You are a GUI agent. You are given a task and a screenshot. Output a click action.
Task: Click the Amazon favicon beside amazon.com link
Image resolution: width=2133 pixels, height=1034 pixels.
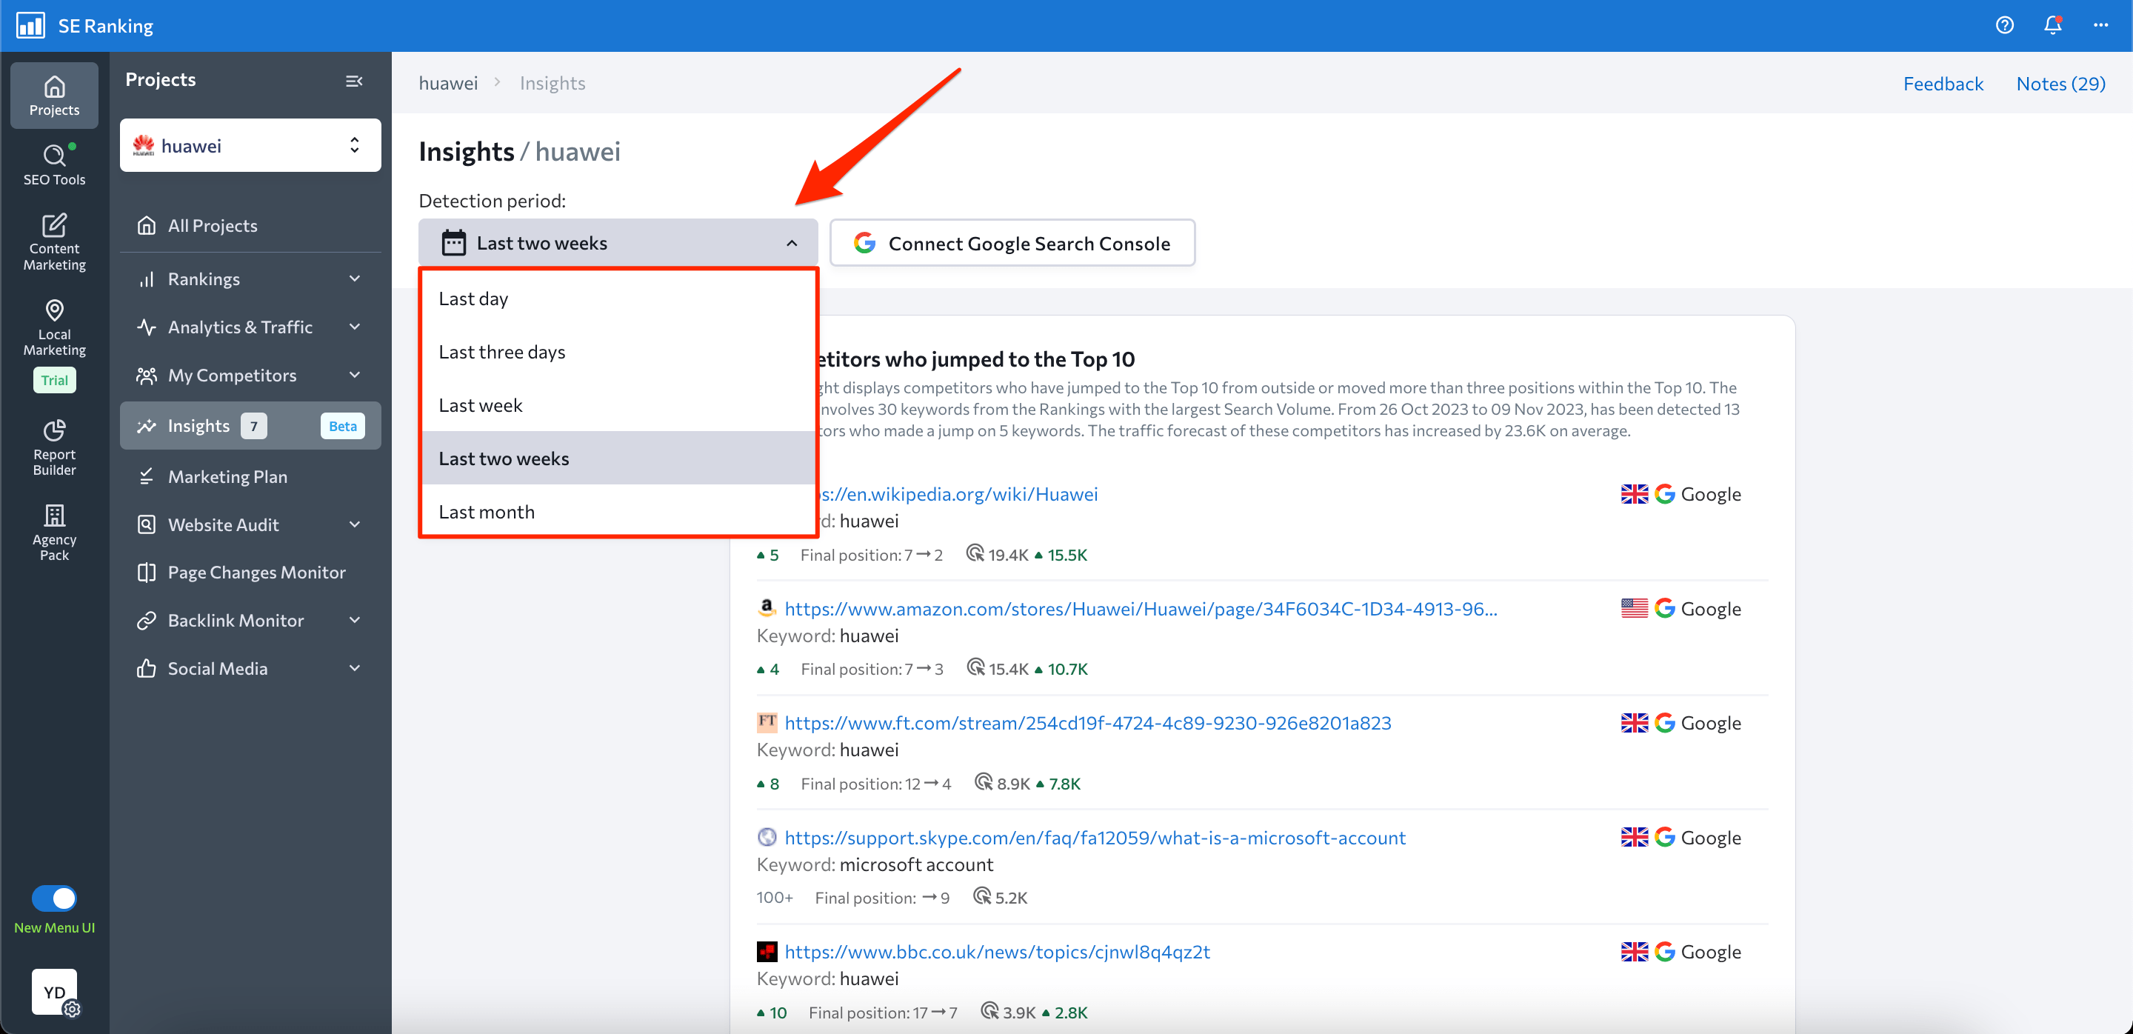pyautogui.click(x=766, y=607)
